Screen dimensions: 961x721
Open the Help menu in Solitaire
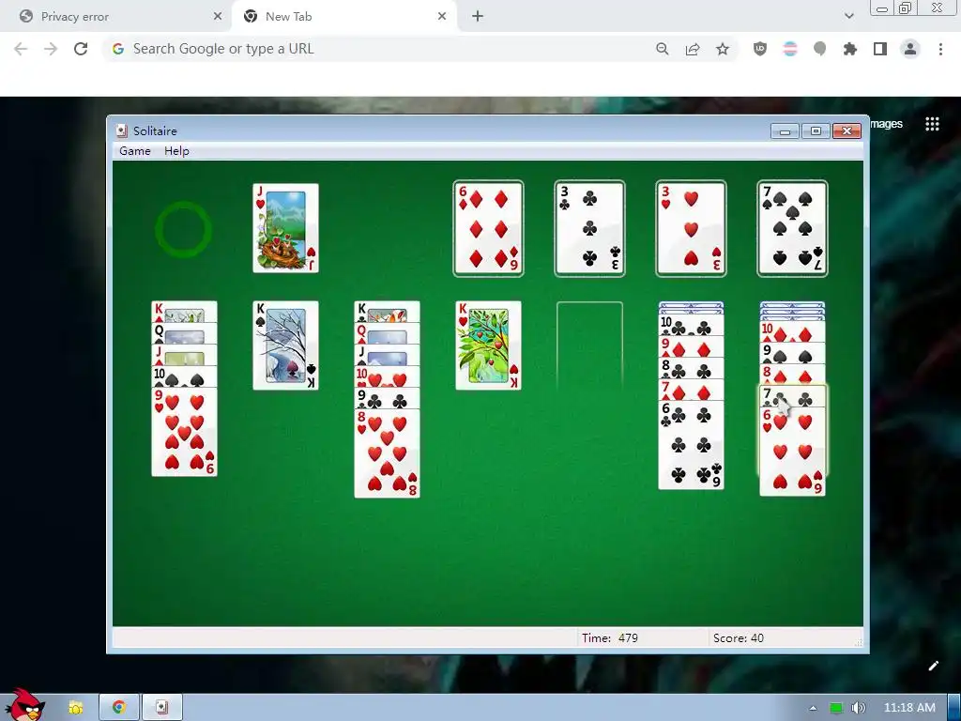click(176, 151)
